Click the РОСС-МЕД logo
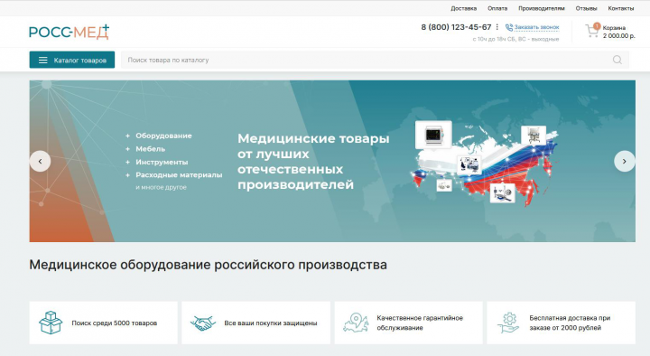Screen dimensions: 650x356 [x=69, y=32]
